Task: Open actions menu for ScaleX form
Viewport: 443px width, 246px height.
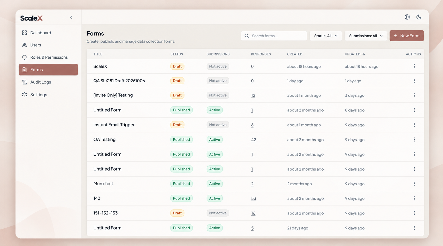Action: tap(414, 66)
